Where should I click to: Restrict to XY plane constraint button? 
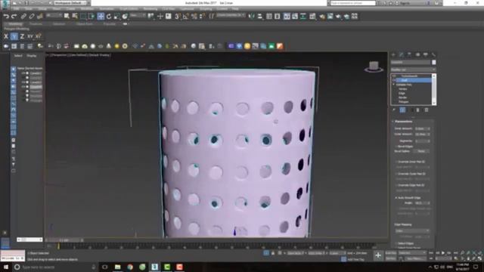(x=30, y=36)
